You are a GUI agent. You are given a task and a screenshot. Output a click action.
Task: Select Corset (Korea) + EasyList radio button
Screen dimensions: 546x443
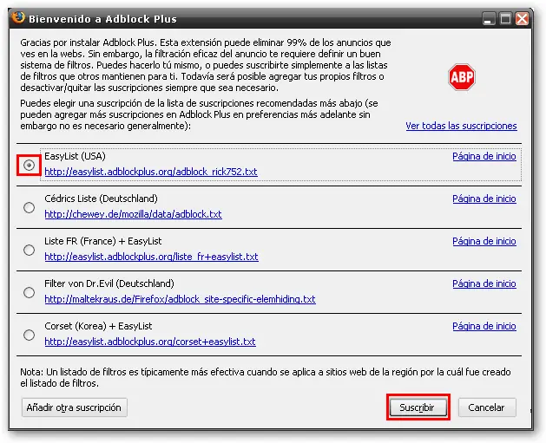click(x=29, y=335)
